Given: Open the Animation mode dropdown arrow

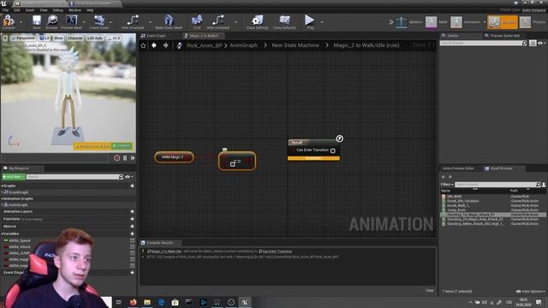Looking at the screenshot, I should (485, 22).
